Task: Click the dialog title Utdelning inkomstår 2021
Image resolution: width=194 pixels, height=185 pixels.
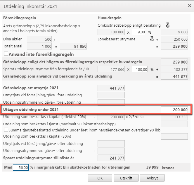Action: 30,6
